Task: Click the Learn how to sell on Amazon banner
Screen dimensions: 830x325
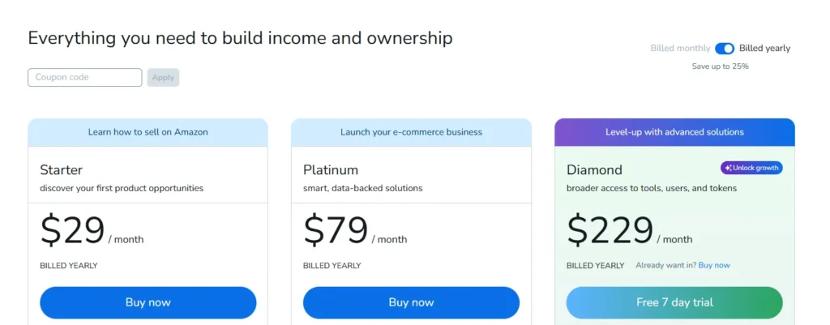Action: pyautogui.click(x=148, y=132)
